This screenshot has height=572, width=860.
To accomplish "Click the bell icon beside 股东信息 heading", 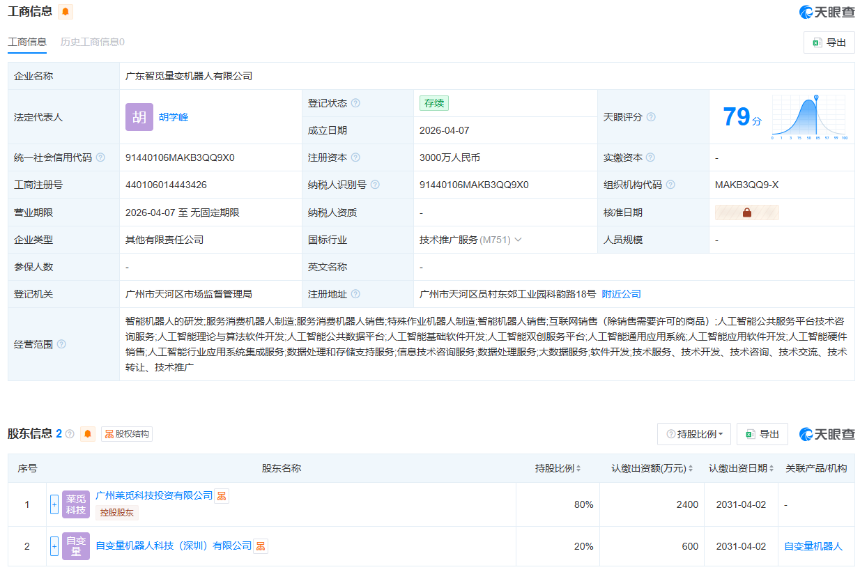I will (88, 434).
